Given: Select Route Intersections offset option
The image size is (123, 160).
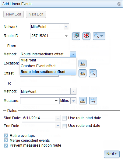Looking at the screenshot, I should 48,72.
